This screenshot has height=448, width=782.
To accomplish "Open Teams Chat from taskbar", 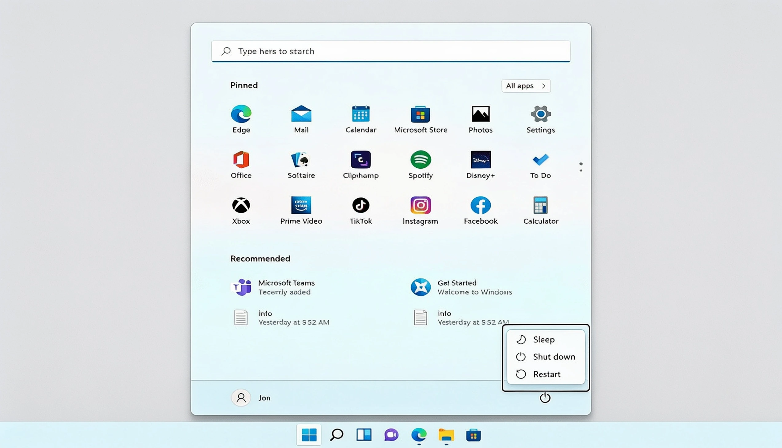I will click(391, 435).
